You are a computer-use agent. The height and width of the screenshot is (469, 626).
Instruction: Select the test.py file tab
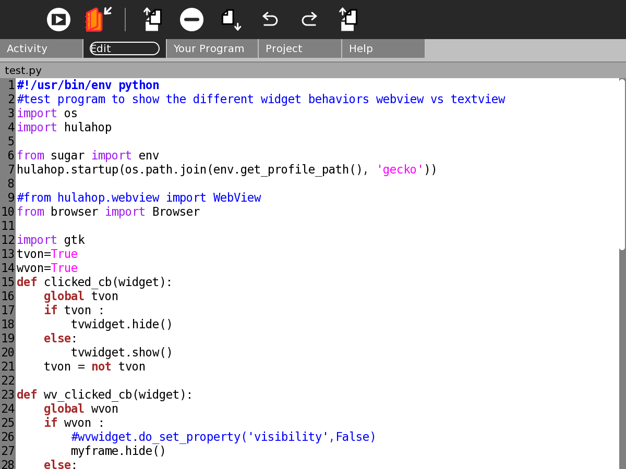point(23,70)
